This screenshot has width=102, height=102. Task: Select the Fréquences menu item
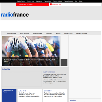(37, 33)
